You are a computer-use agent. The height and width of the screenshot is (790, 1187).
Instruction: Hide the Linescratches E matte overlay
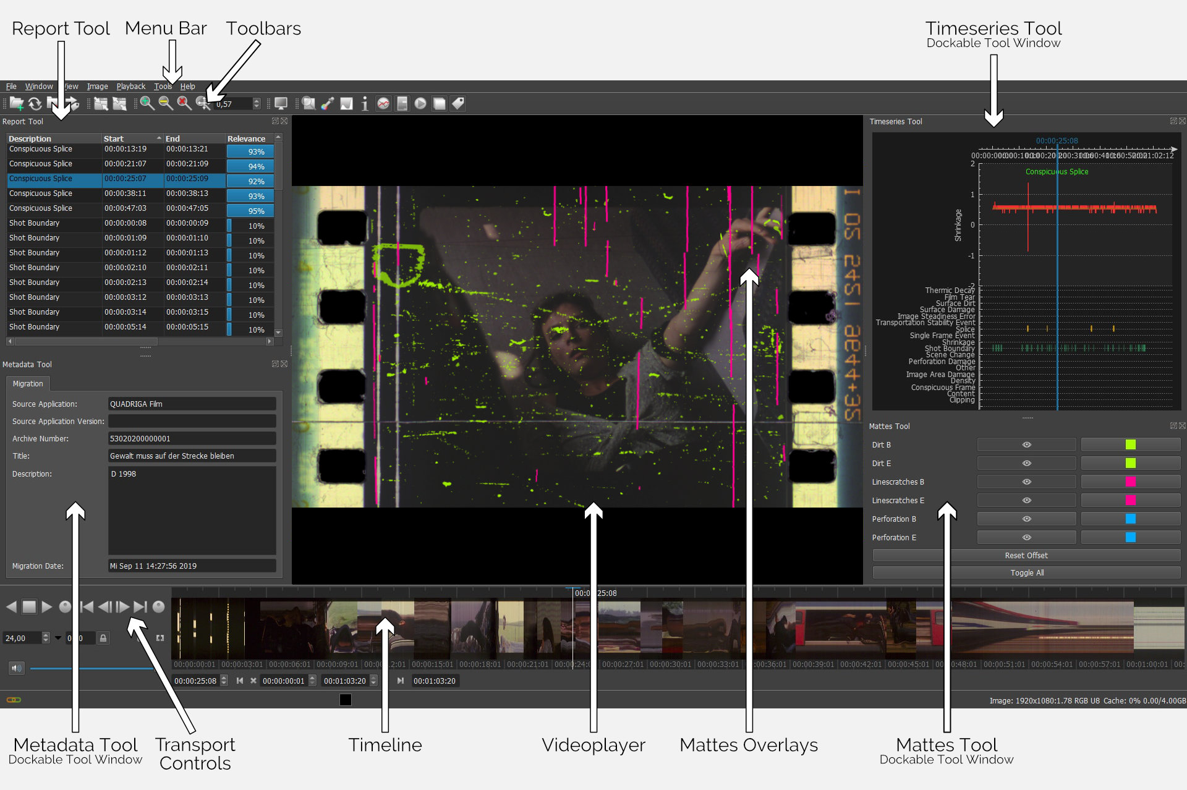click(x=1026, y=500)
